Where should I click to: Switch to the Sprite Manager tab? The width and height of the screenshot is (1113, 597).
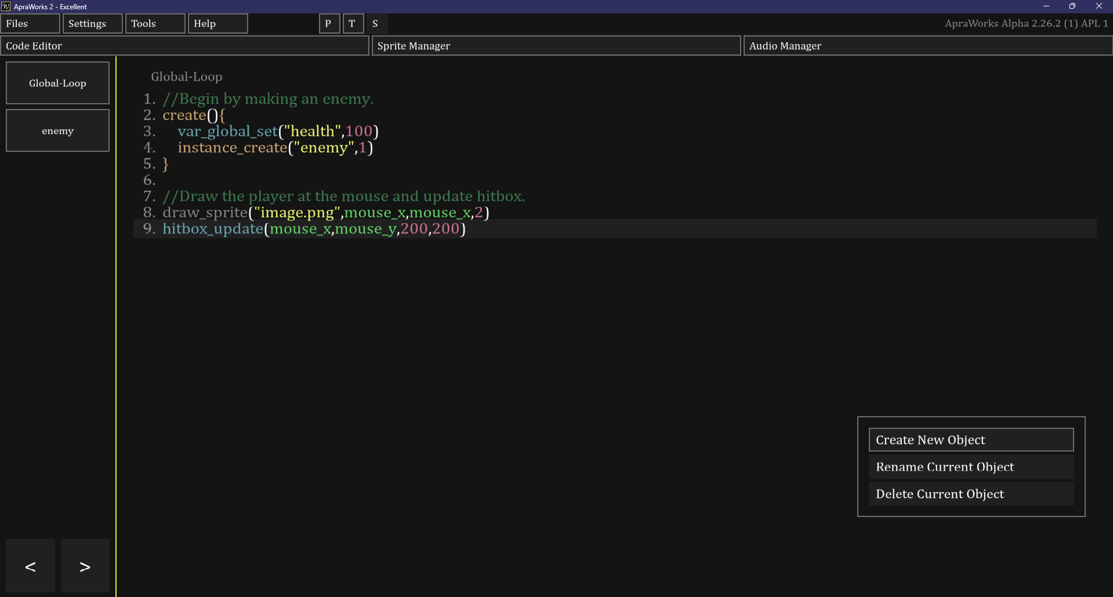[x=556, y=46]
